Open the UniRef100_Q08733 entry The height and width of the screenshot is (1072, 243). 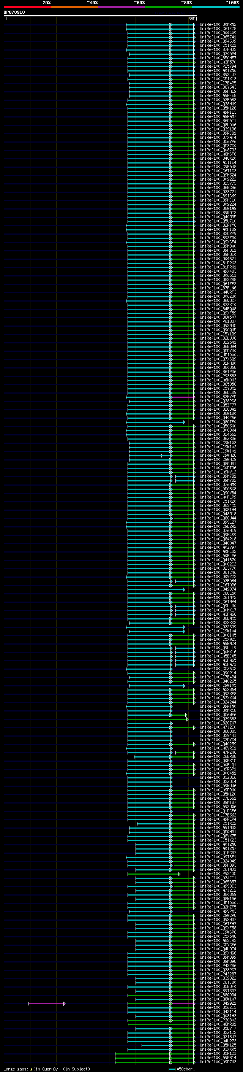coord(218,150)
